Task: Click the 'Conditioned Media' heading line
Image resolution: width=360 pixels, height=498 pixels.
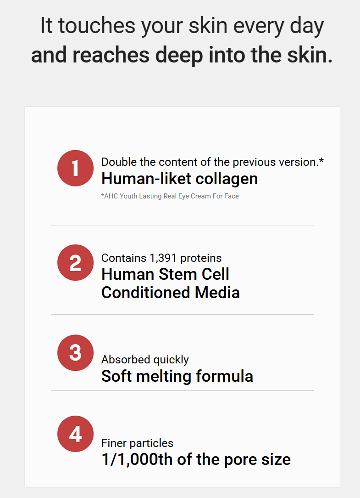Action: [x=171, y=293]
